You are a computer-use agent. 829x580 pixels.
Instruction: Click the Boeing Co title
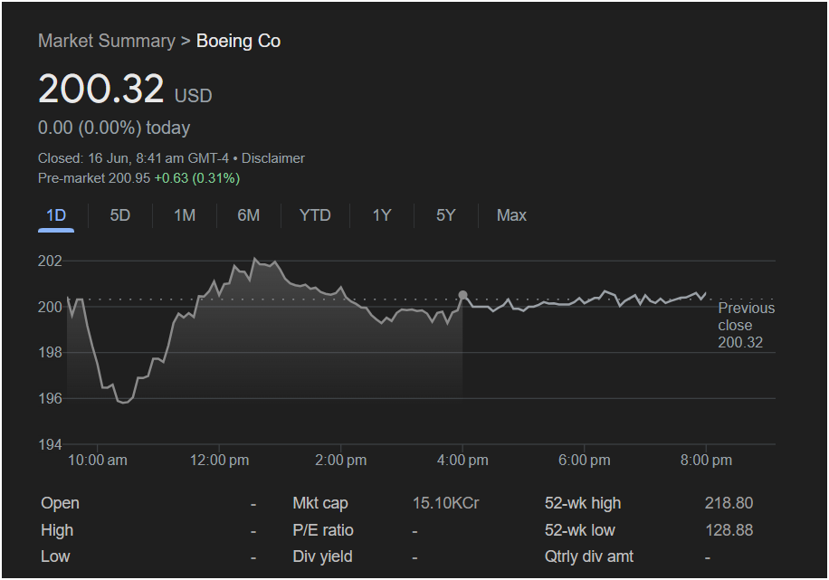point(238,41)
